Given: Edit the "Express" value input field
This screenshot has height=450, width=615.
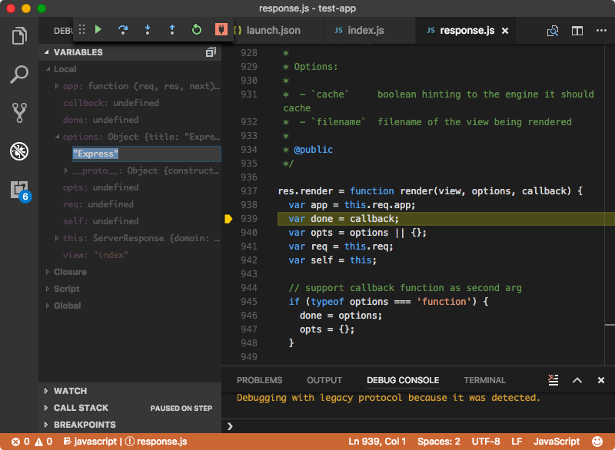Looking at the screenshot, I should pyautogui.click(x=147, y=154).
